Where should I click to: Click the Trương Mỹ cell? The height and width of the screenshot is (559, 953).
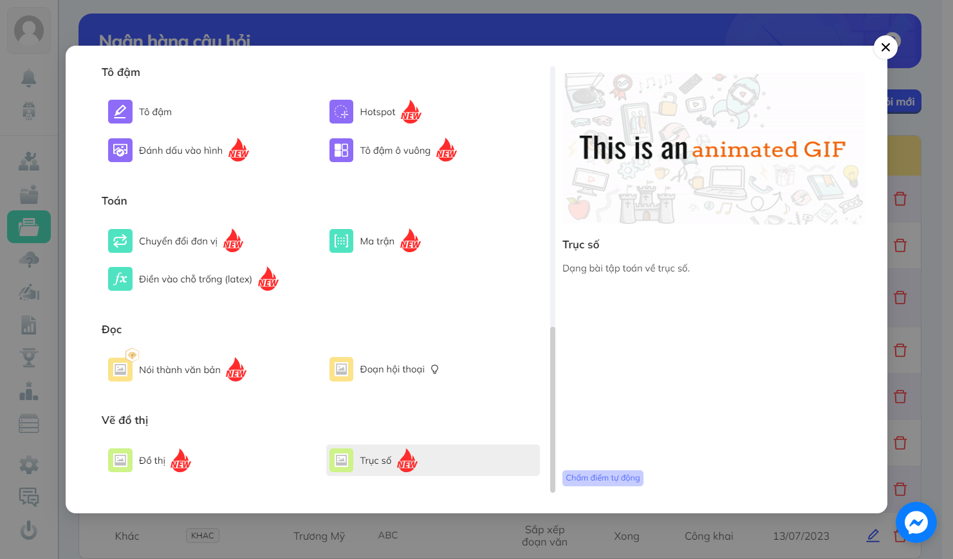[x=319, y=536]
